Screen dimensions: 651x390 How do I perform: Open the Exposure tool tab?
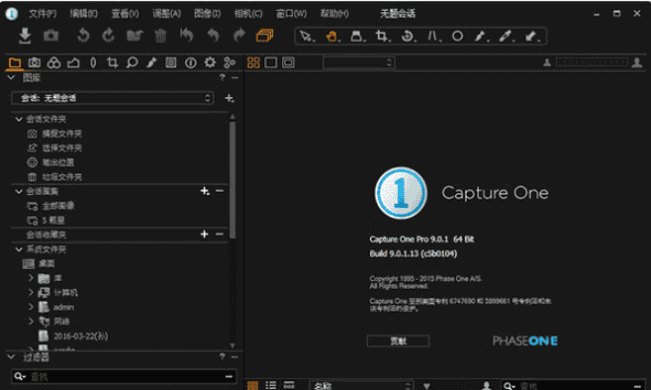pyautogui.click(x=73, y=62)
